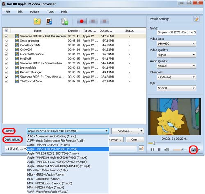Open the Channels dropdown
The width and height of the screenshot is (205, 194).
coord(177,77)
